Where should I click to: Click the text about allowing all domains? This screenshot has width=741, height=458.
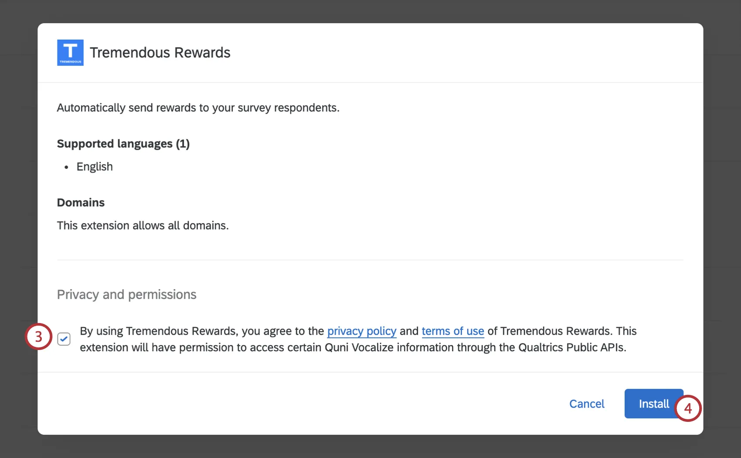pyautogui.click(x=143, y=226)
